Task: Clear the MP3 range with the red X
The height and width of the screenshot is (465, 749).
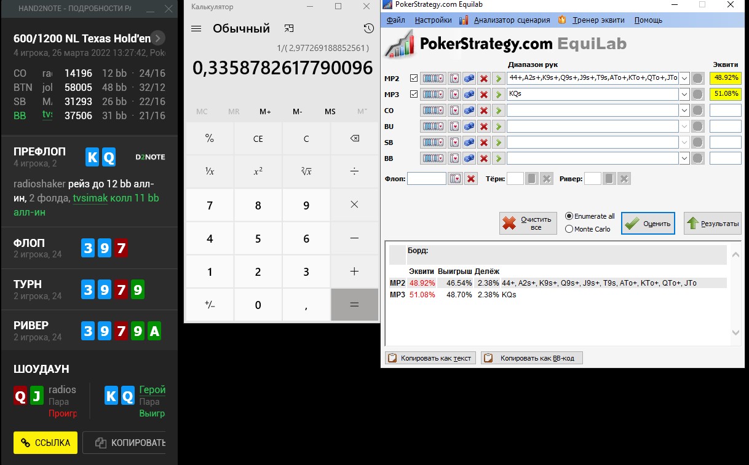Action: point(484,95)
